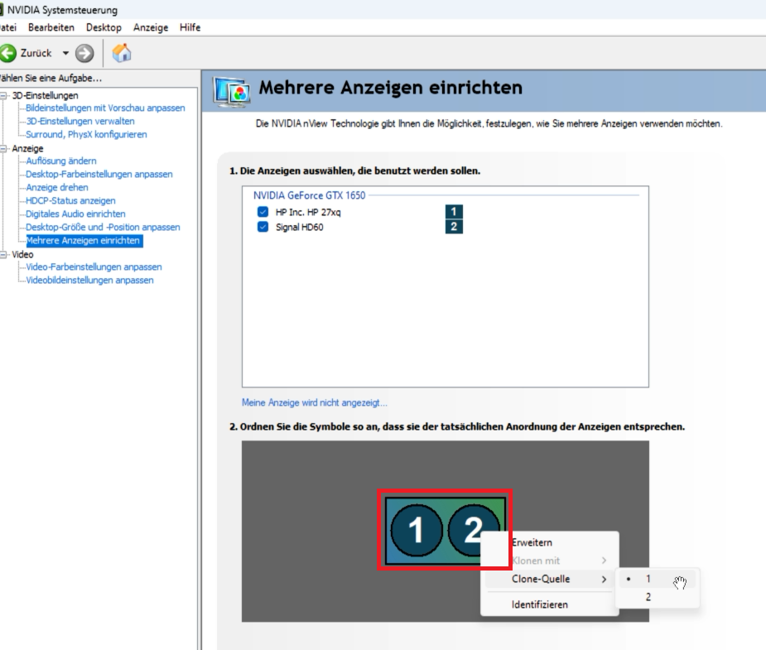Open Clone-Quelle context menu entry
Image resolution: width=766 pixels, height=650 pixels.
(x=551, y=579)
